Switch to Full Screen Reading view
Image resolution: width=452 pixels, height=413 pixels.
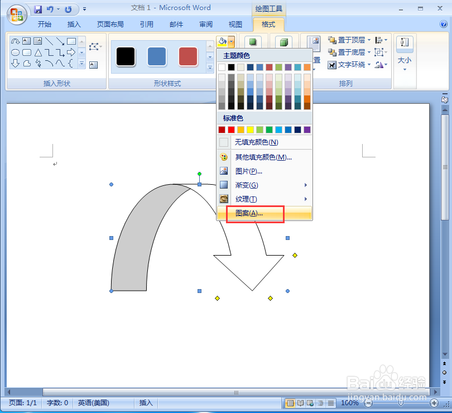300,403
